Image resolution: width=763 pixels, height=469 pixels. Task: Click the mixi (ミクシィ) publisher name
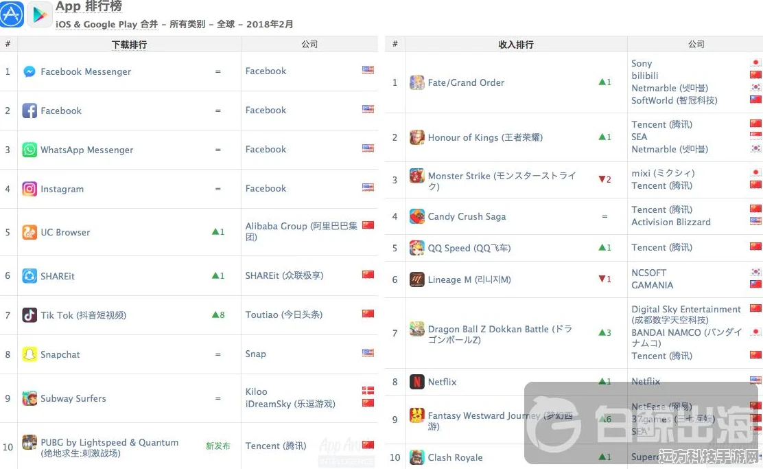663,173
